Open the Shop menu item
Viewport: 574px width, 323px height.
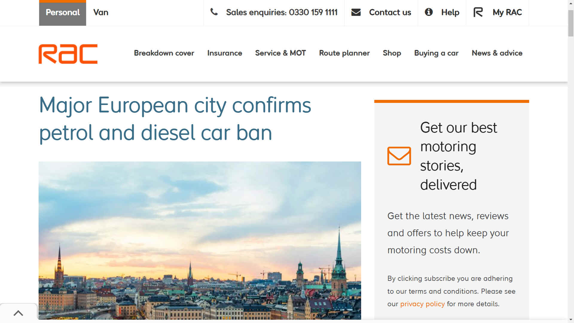[x=392, y=53]
